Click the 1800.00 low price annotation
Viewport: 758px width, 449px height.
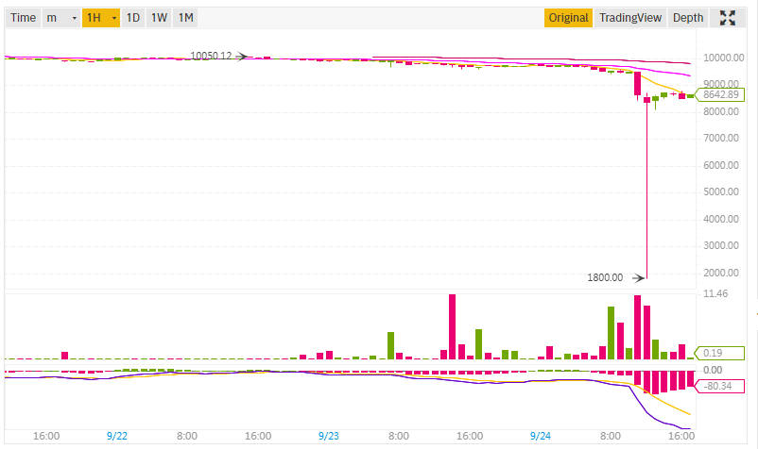click(605, 277)
